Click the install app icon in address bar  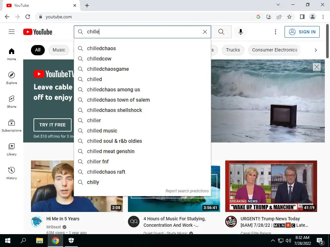269,17
